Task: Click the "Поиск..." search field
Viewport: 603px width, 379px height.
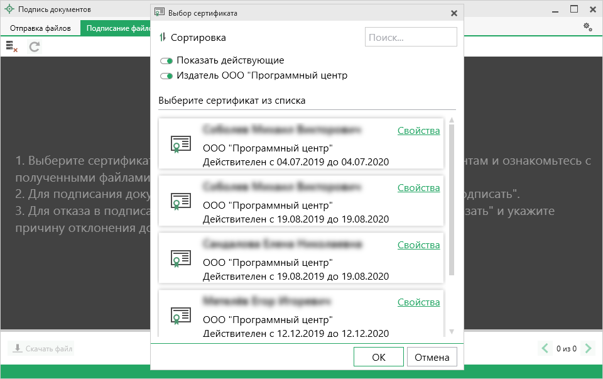Action: coord(411,38)
